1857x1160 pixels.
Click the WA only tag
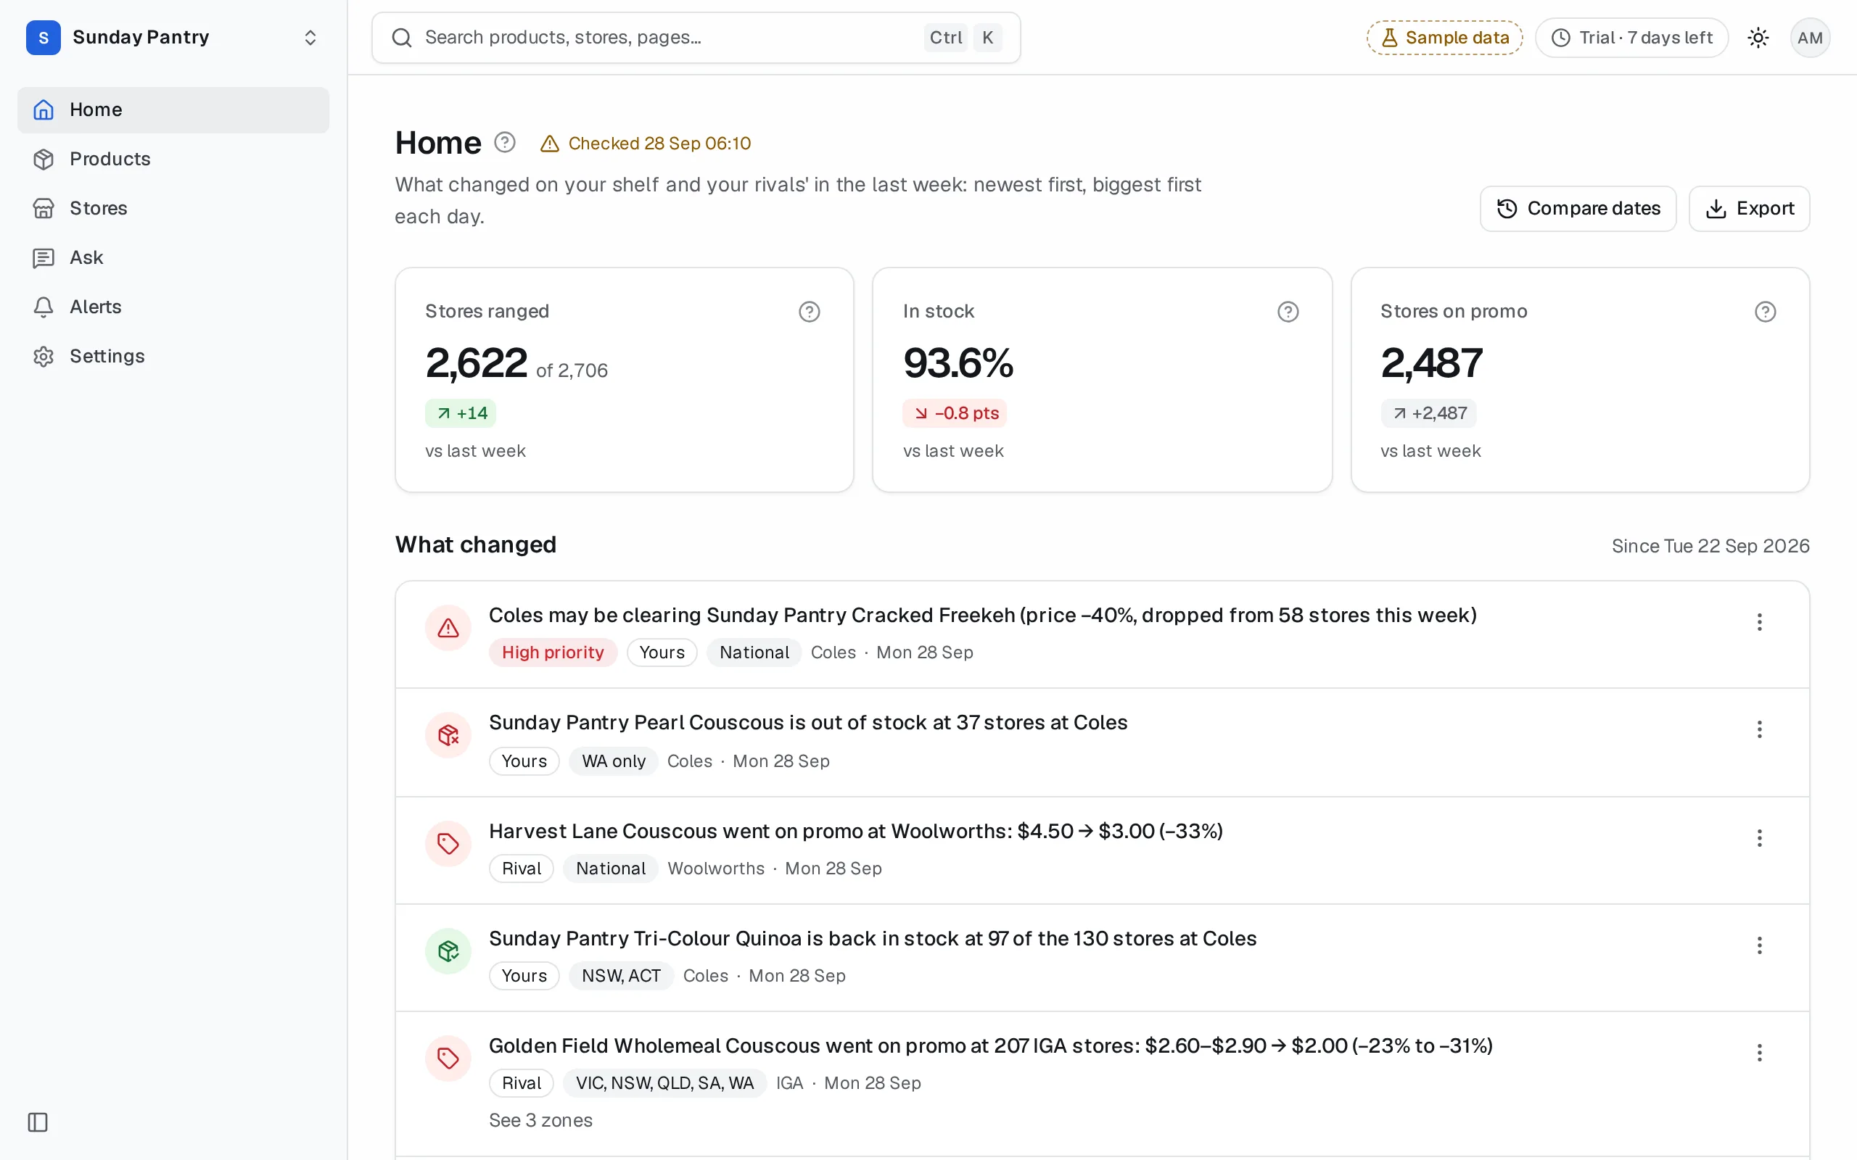coord(613,761)
